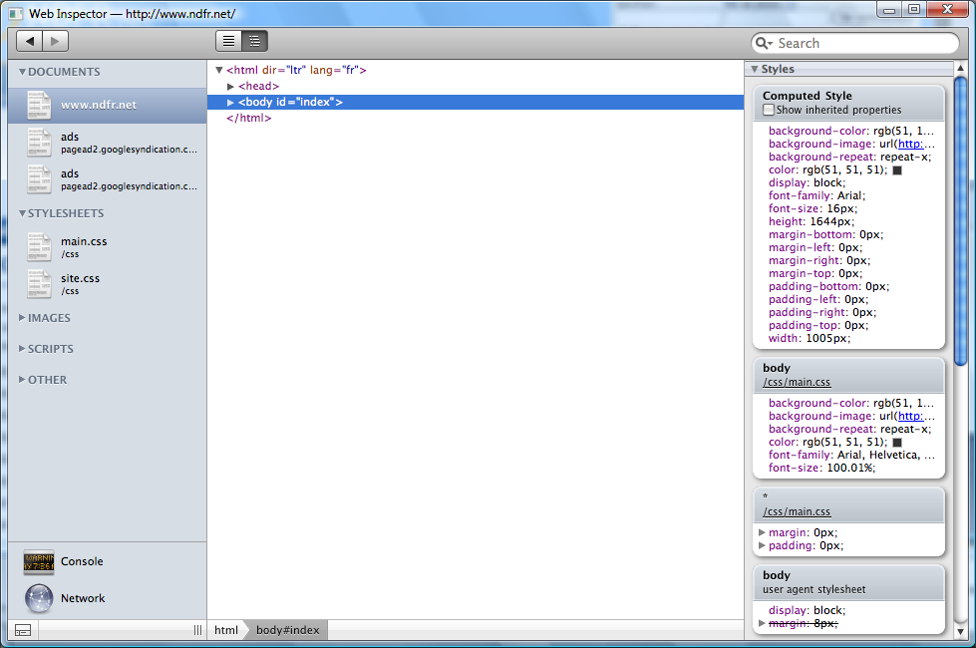Open the Network panel
Screen dimensions: 976x648
(82, 598)
